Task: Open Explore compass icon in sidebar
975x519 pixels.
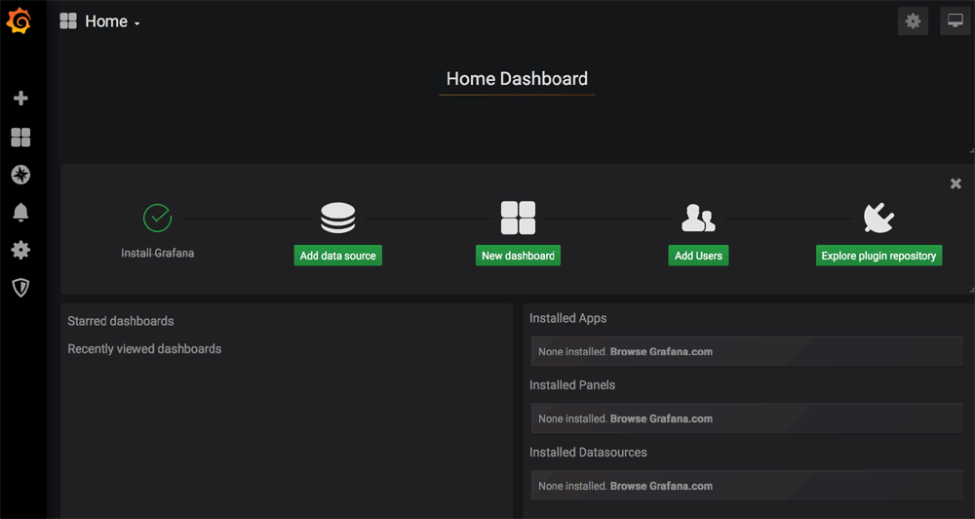Action: (20, 175)
